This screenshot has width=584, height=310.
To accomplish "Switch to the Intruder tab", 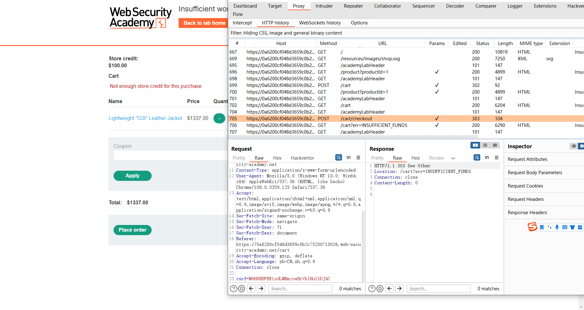I will pyautogui.click(x=324, y=6).
